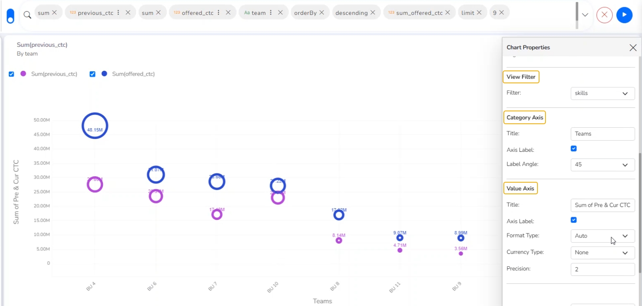Open the Label Angle dropdown

pos(602,165)
